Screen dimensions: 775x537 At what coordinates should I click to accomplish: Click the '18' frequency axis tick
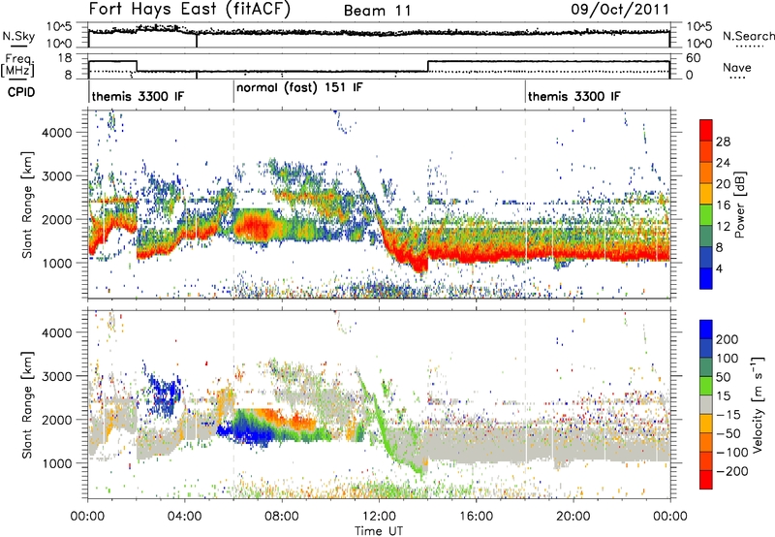point(65,58)
